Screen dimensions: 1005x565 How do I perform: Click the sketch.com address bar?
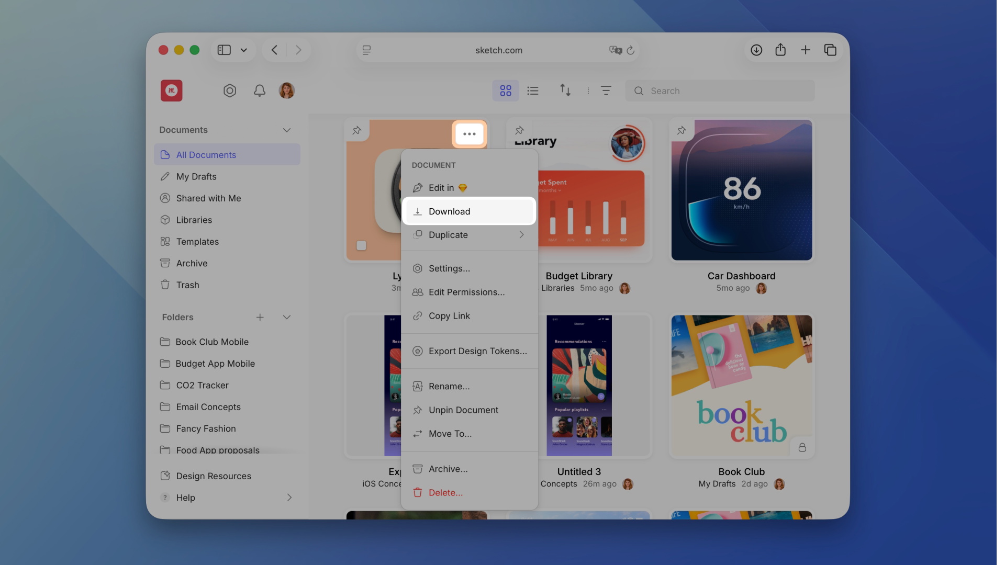click(498, 50)
